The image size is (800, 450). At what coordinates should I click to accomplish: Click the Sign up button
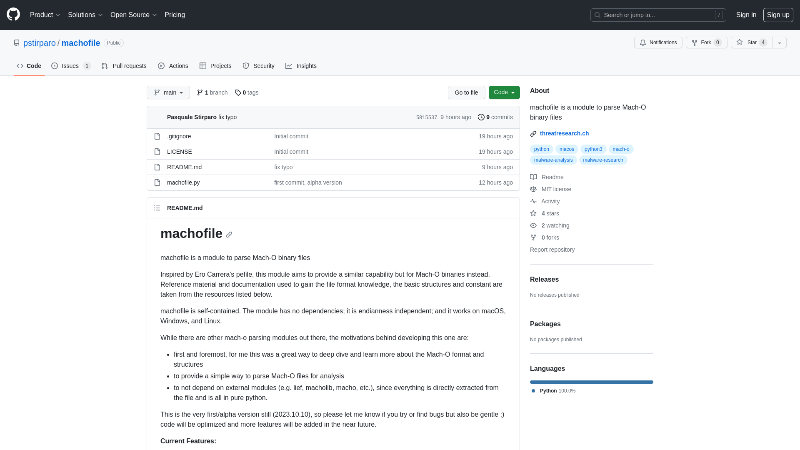click(x=778, y=15)
